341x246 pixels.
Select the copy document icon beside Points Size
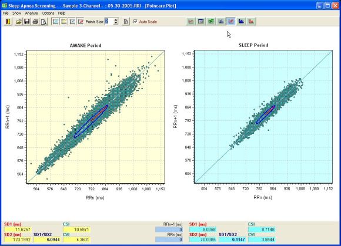pyautogui.click(x=126, y=22)
